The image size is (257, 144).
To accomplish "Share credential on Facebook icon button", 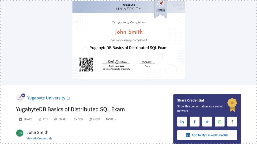I will point(195,122).
